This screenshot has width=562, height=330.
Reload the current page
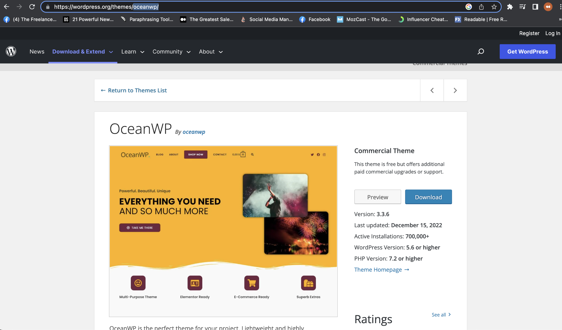coord(32,6)
